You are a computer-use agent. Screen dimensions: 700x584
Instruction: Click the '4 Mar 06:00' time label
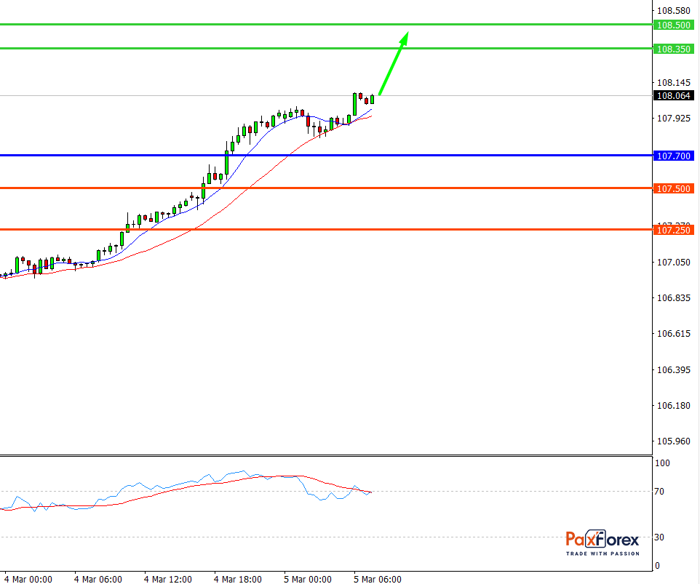tap(98, 579)
